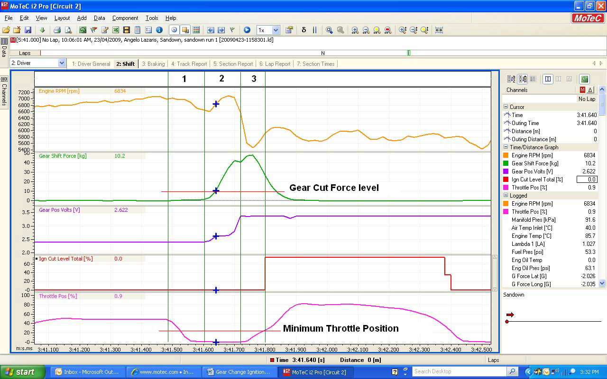Open the Component menu

(x=125, y=18)
